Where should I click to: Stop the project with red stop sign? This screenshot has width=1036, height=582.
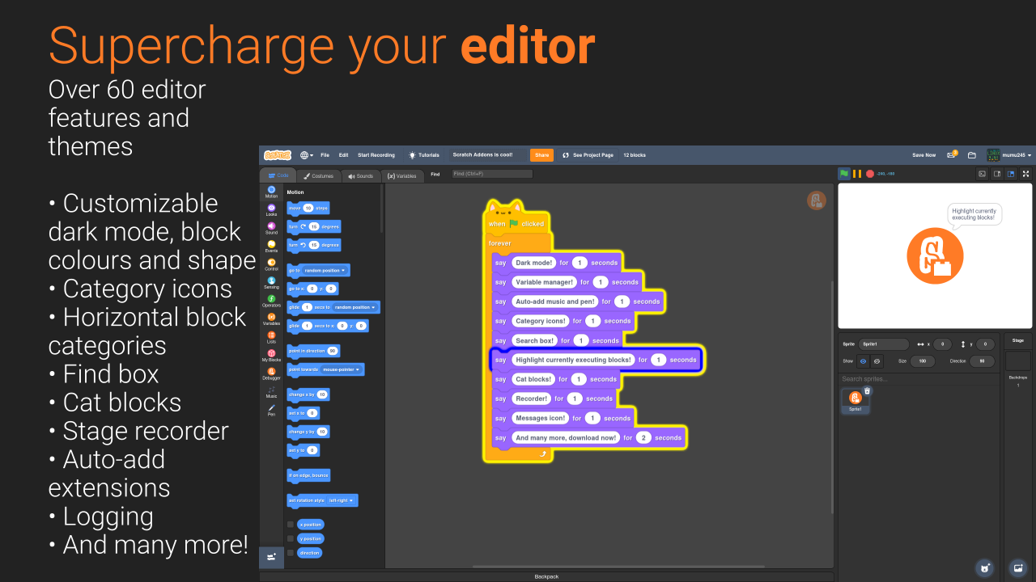(x=870, y=174)
